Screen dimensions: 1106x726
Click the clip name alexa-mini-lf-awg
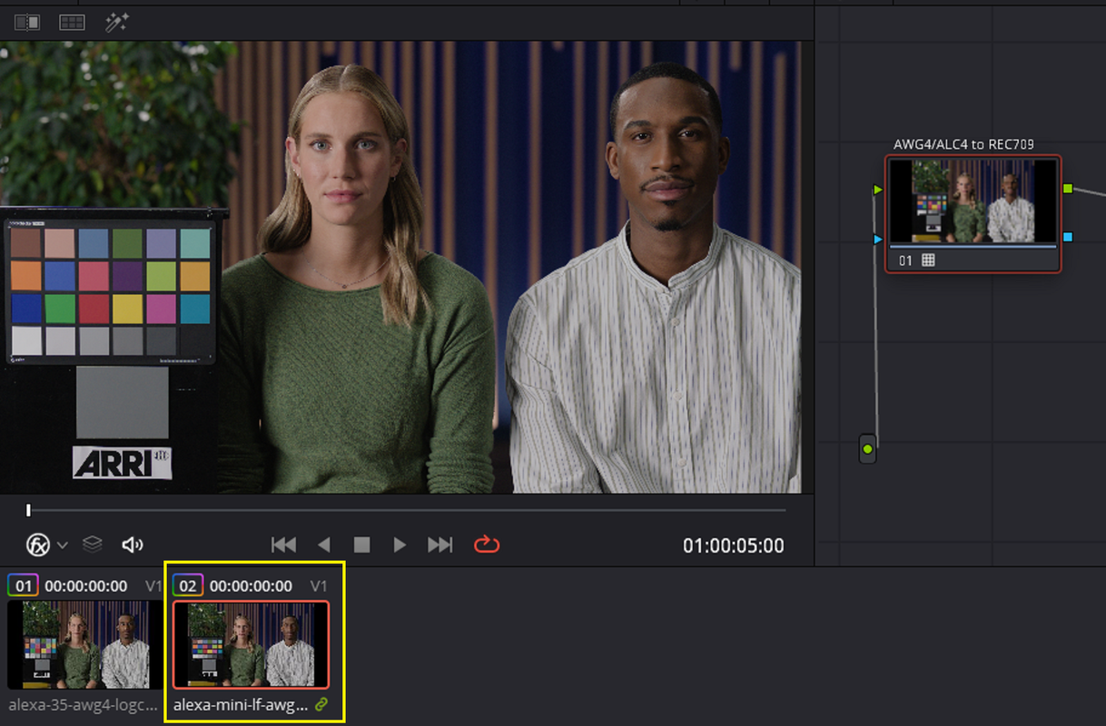241,704
